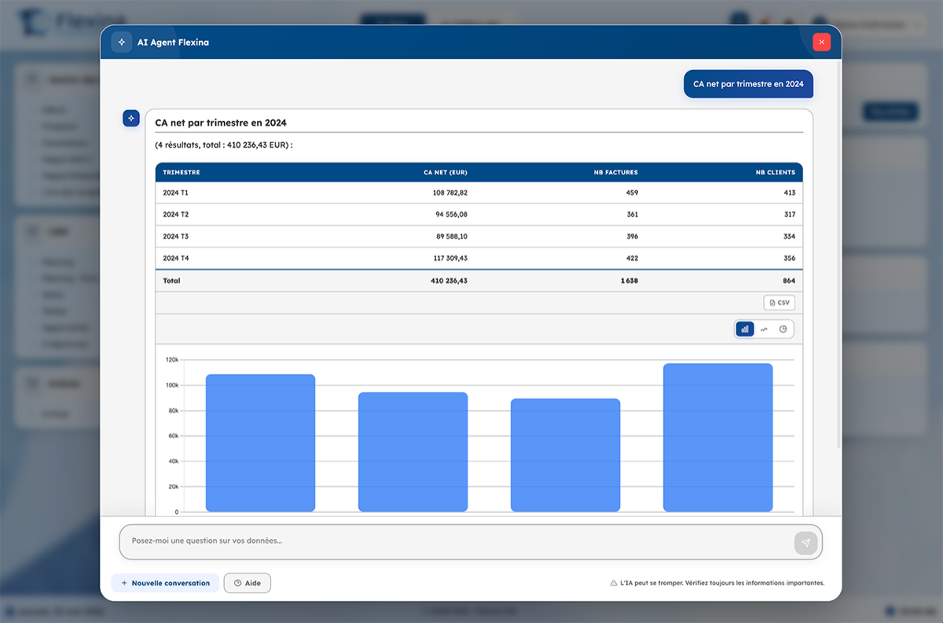Click the 120k axis label on the chart
This screenshot has height=623, width=943.
point(172,360)
